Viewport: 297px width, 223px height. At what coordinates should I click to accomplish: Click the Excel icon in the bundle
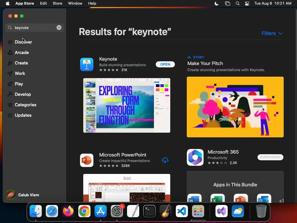point(218,198)
